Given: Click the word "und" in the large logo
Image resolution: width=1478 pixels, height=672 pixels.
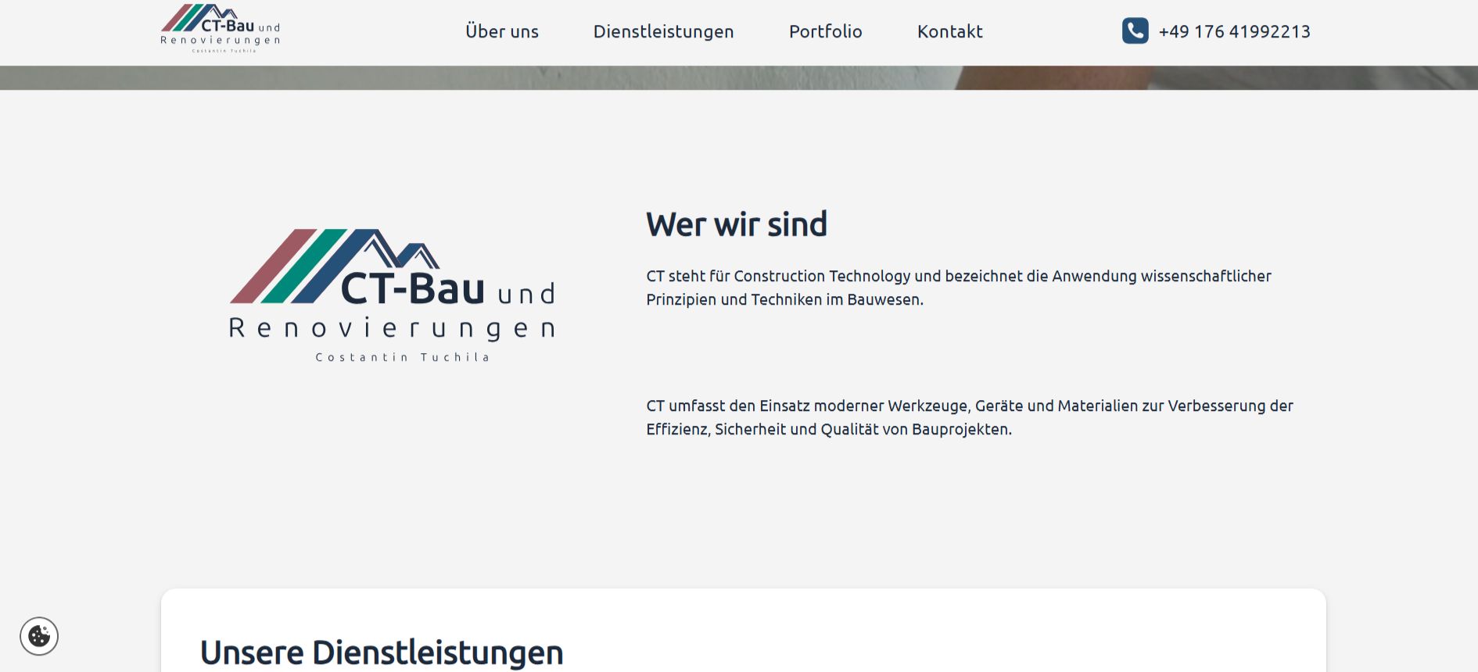Looking at the screenshot, I should click(x=526, y=295).
